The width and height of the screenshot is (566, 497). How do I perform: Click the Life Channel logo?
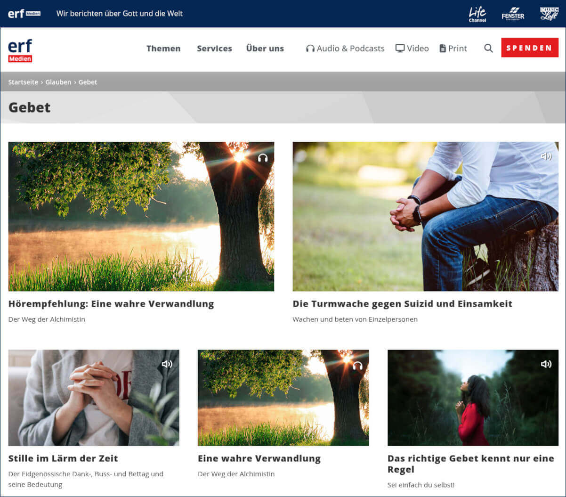(x=477, y=14)
